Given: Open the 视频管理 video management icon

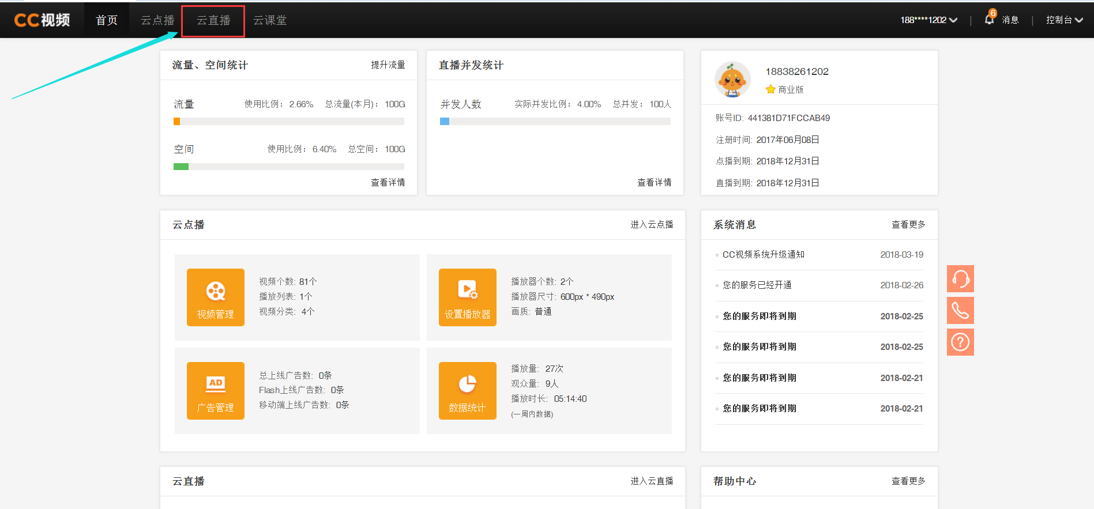Looking at the screenshot, I should [215, 297].
